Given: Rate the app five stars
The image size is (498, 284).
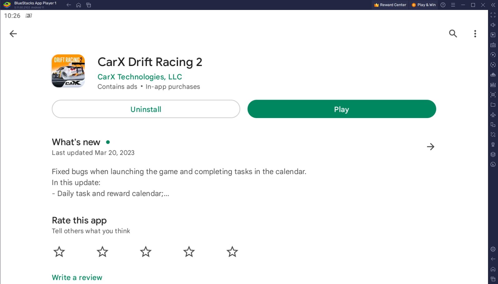Looking at the screenshot, I should tap(232, 252).
